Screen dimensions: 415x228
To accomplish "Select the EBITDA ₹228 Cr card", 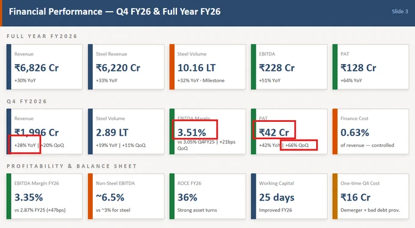I will (289, 67).
